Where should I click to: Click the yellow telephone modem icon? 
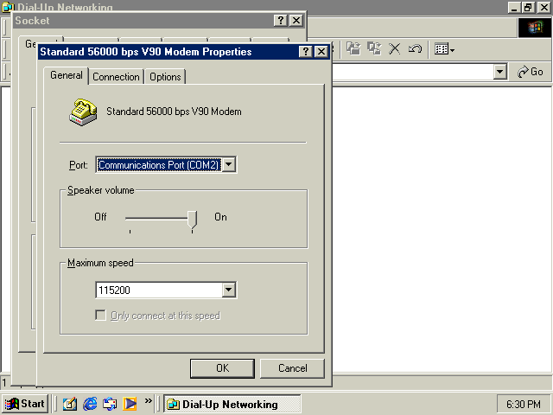(83, 112)
